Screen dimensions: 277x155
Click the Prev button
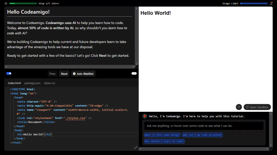point(52,74)
